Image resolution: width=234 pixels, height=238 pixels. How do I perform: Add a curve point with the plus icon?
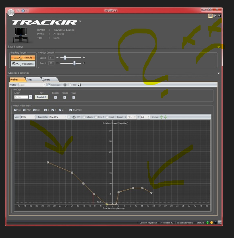tap(74, 117)
